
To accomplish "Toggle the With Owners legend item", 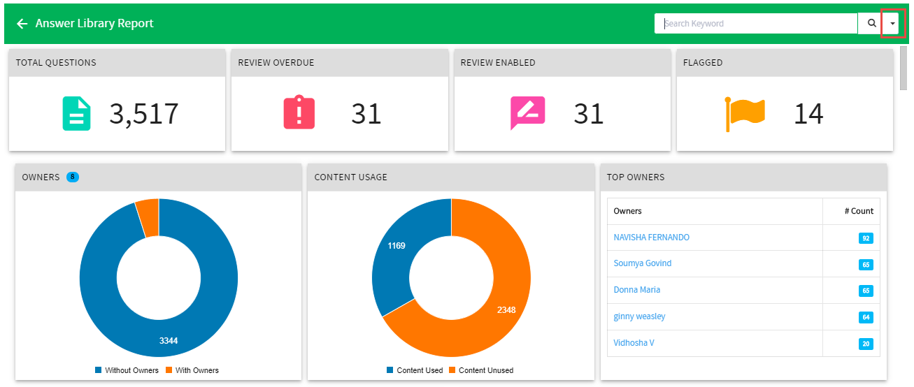I will tap(192, 370).
